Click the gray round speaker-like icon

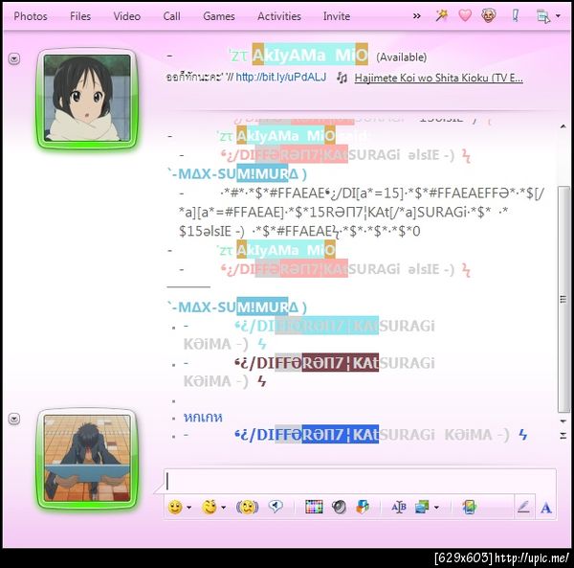339,507
